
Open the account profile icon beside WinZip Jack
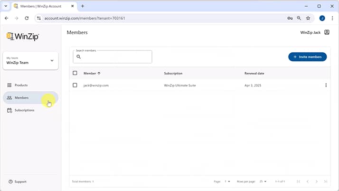pyautogui.click(x=327, y=32)
